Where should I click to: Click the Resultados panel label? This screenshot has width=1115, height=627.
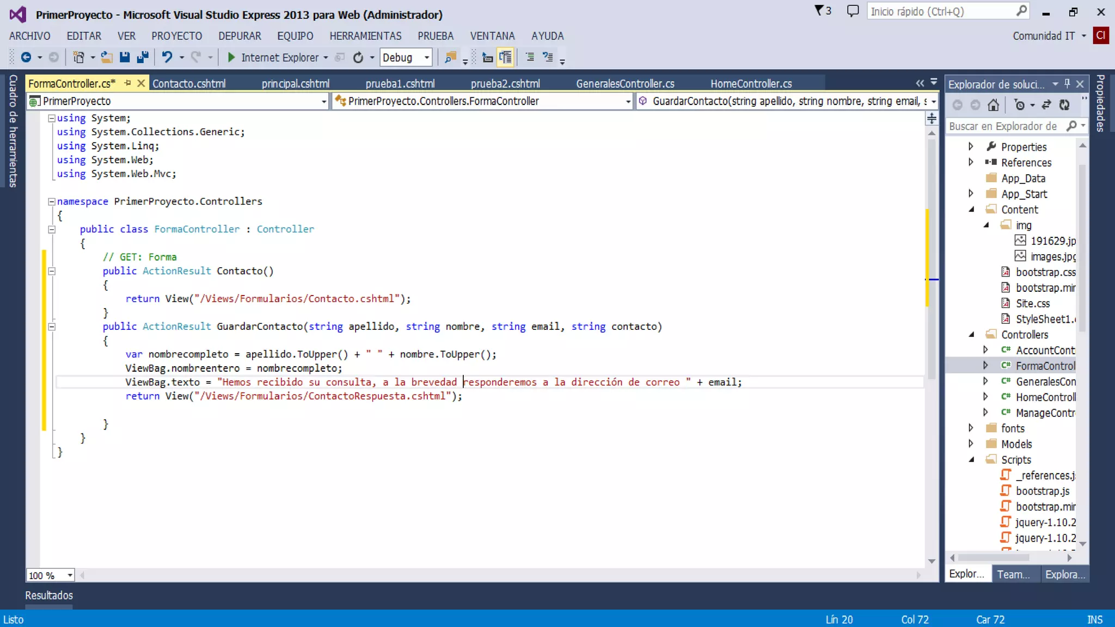[x=49, y=595]
